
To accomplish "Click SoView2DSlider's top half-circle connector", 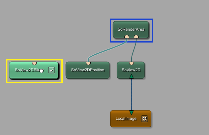I will pos(34,63).
